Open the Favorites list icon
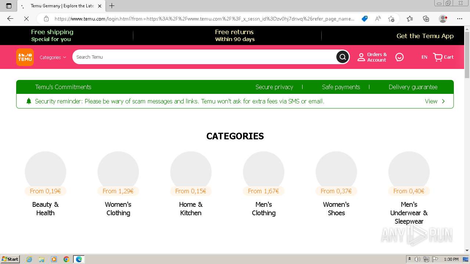The image size is (470, 264). coord(410,19)
